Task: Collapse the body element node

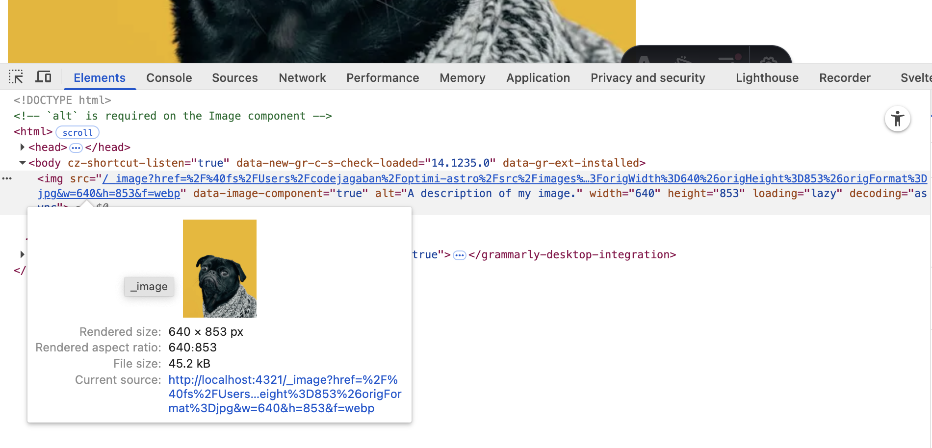Action: coord(22,163)
